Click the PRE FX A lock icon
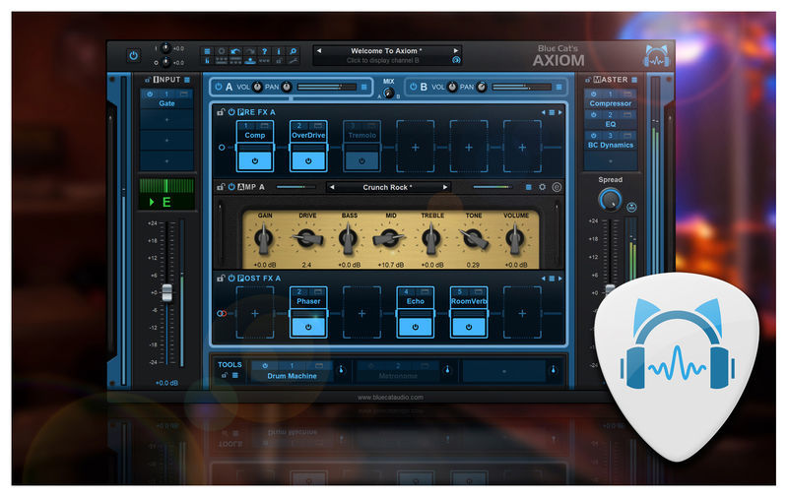Viewport: 788px width, 498px height. 220,112
